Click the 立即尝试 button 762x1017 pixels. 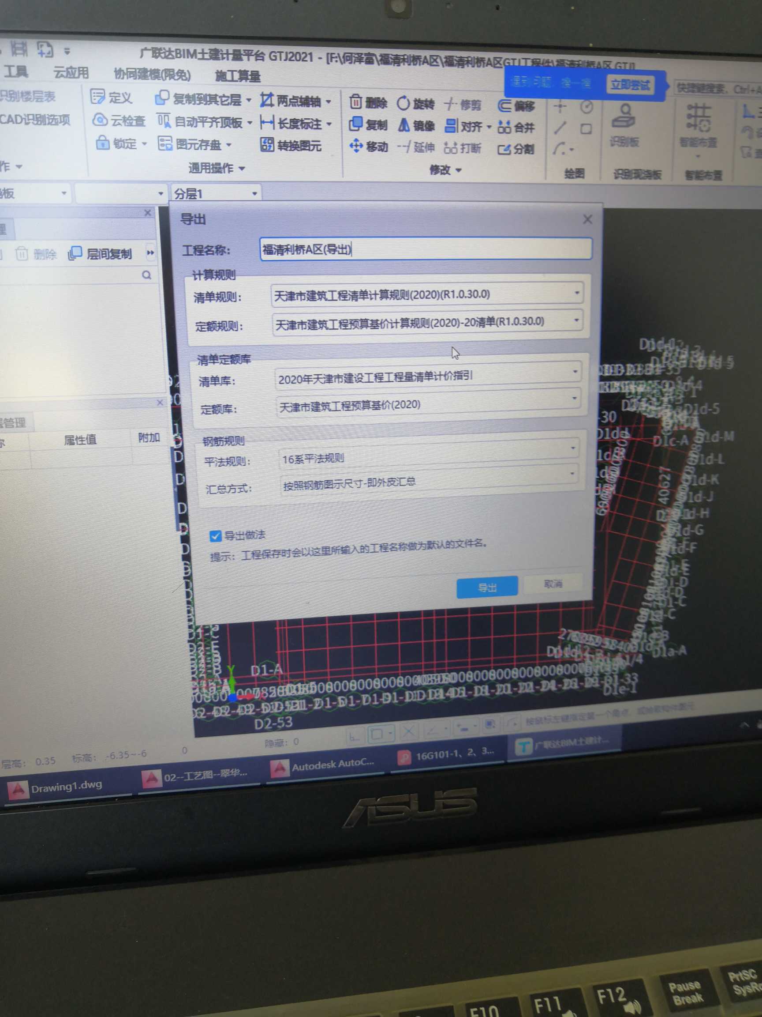pos(630,85)
